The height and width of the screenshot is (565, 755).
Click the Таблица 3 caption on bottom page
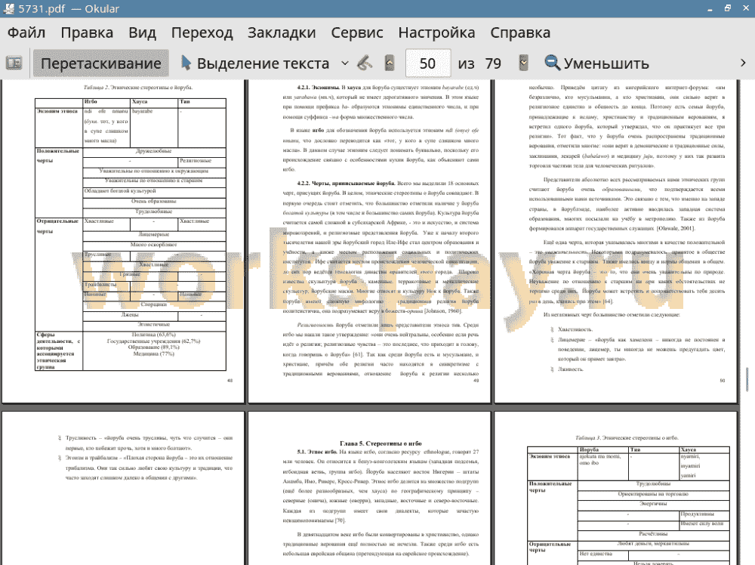pyautogui.click(x=627, y=438)
